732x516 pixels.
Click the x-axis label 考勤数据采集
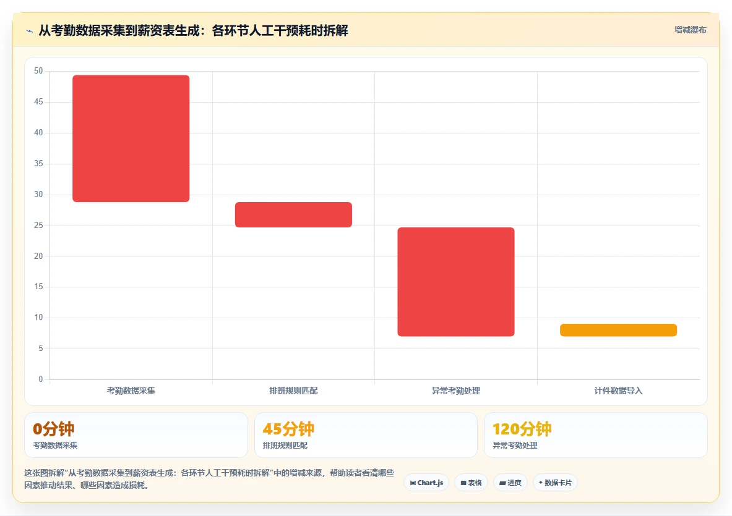tap(131, 391)
